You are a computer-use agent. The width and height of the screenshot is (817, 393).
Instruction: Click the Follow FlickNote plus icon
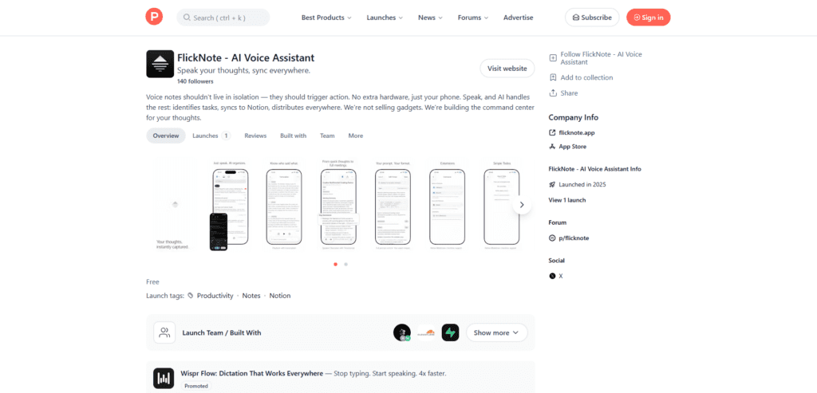553,57
